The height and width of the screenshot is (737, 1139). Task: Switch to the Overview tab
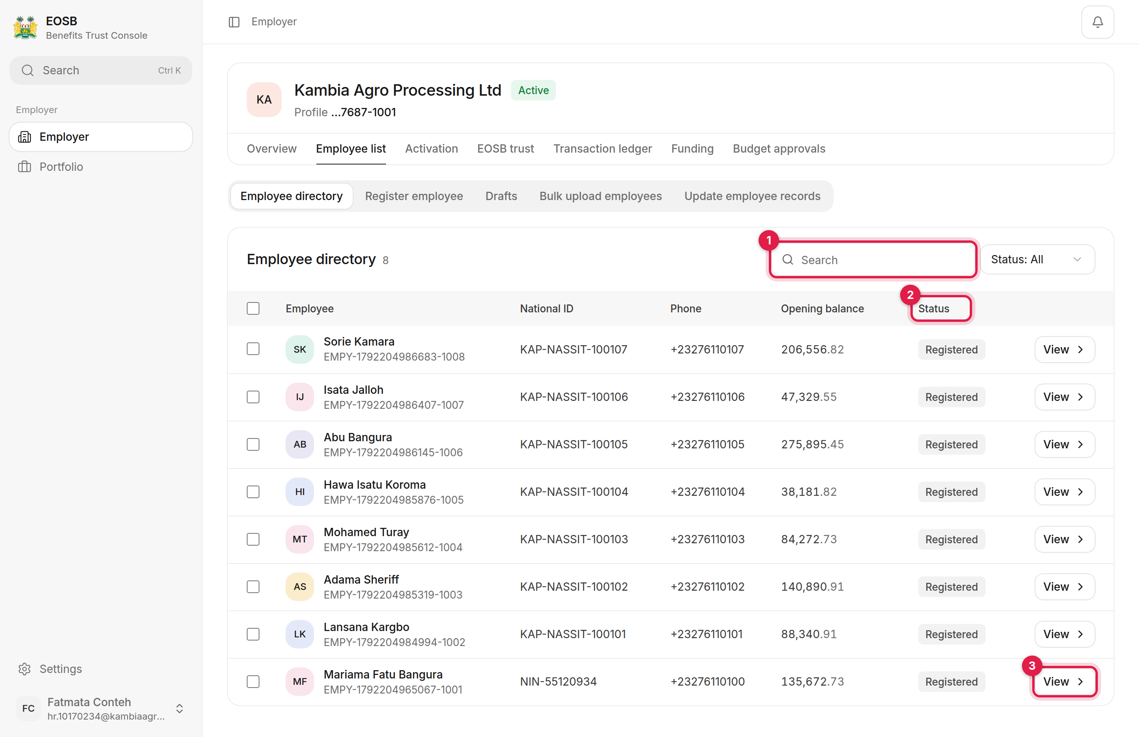(x=271, y=149)
